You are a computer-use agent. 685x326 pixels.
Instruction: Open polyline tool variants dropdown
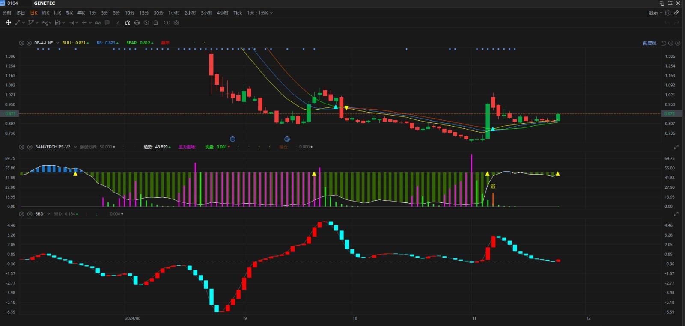[x=37, y=23]
